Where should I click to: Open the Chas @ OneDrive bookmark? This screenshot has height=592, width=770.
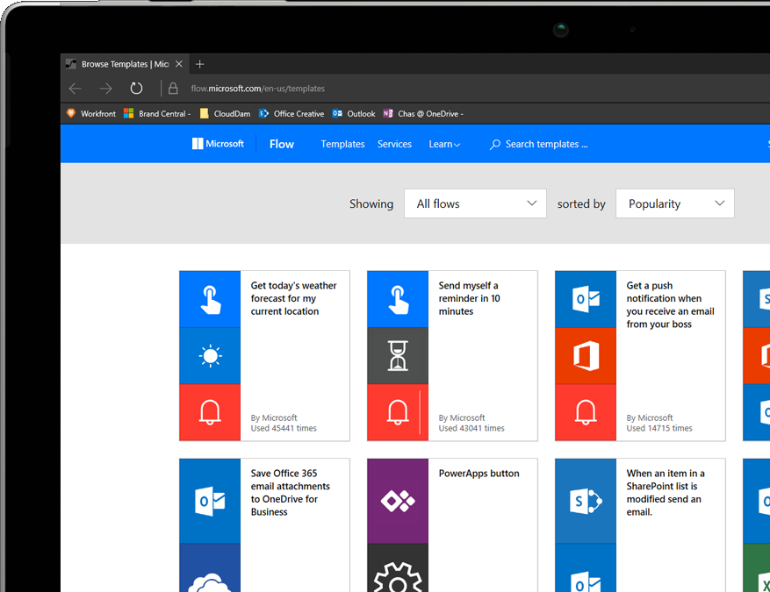[423, 114]
